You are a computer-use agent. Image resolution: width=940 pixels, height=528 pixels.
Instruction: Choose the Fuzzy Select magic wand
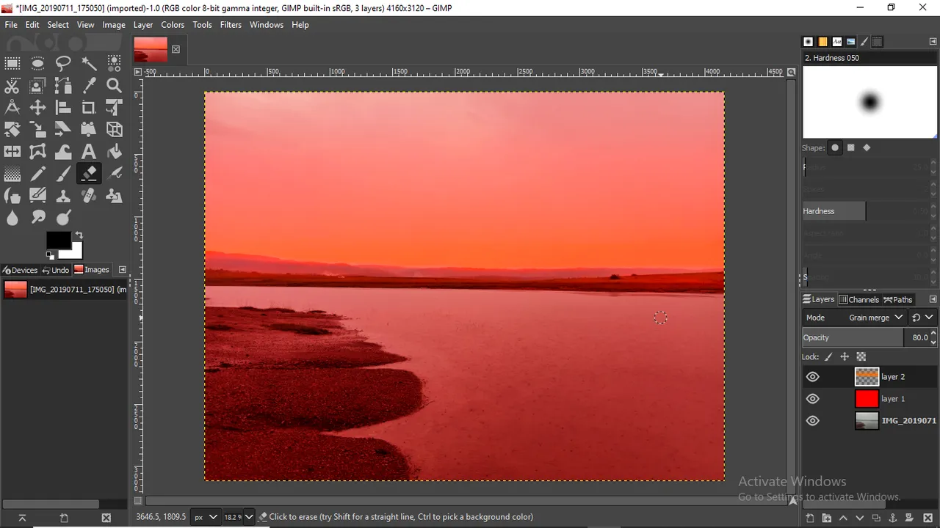click(89, 64)
